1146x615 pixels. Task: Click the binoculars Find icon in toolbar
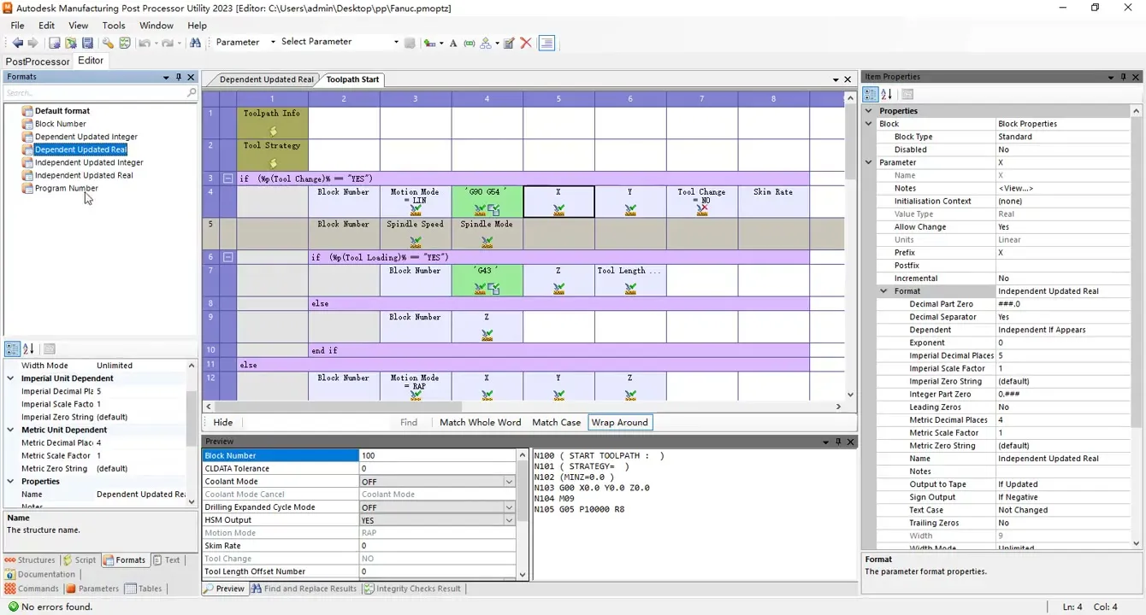point(195,43)
